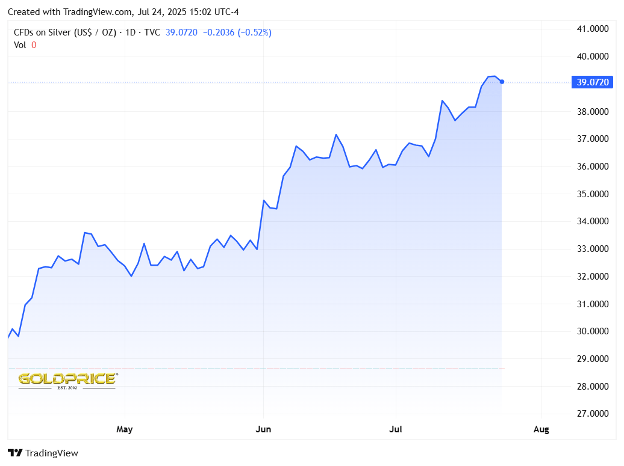624x466 pixels.
Task: Click the 35.0000 price scale label
Action: [592, 194]
